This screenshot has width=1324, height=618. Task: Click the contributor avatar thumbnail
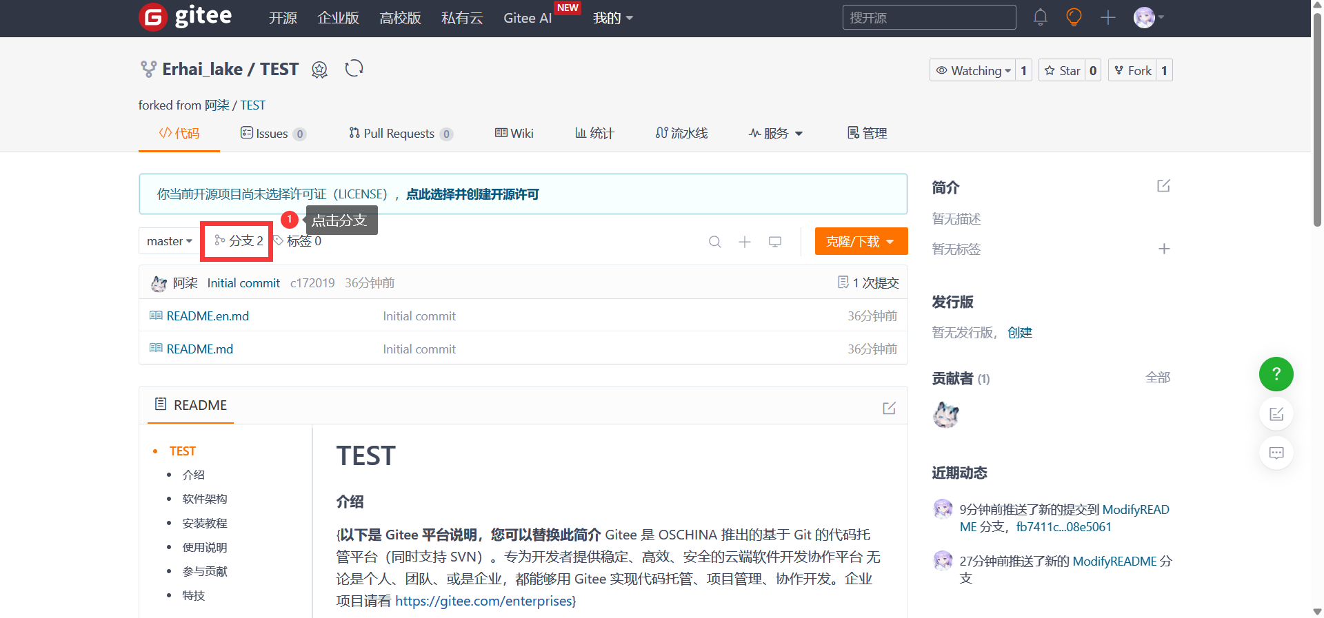945,415
